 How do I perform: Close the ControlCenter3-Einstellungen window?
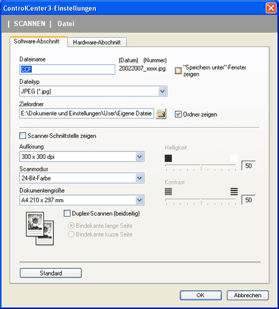point(271,8)
